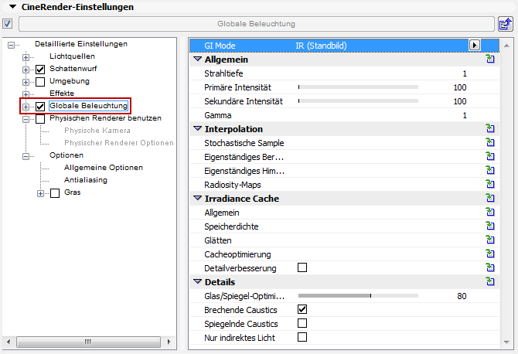This screenshot has width=518, height=354.
Task: Open Cacheoptimierung green arrow icon
Action: click(490, 254)
